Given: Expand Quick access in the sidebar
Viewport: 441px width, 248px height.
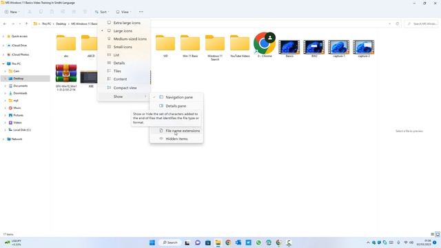Looking at the screenshot, I should (3, 37).
